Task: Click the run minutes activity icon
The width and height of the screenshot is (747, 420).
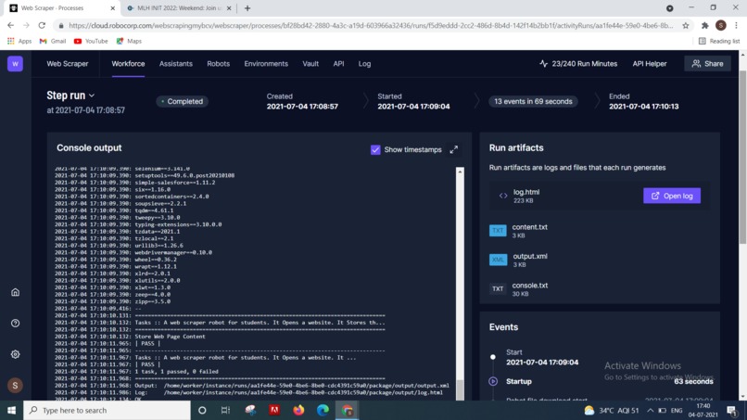Action: point(543,63)
